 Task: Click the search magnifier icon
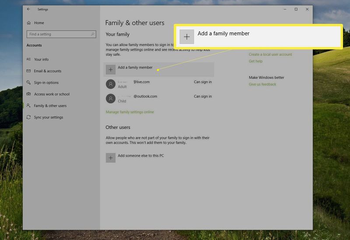point(92,34)
